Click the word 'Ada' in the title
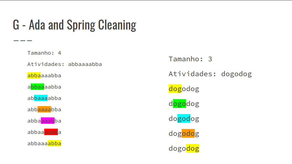 coord(37,25)
